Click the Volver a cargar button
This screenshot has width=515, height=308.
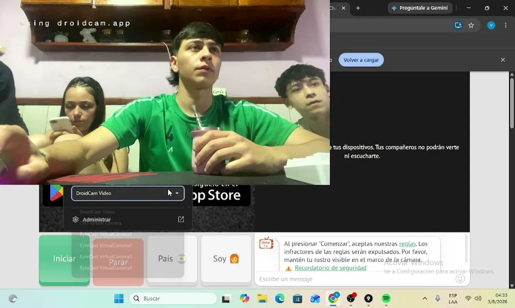coord(361,60)
